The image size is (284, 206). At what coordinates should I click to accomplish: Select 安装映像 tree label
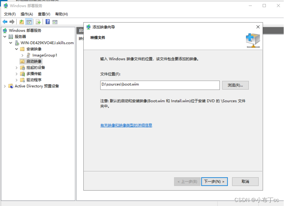click(x=34, y=49)
